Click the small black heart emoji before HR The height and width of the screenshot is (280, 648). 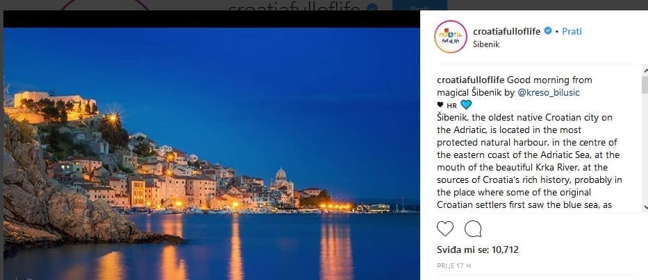tap(440, 105)
